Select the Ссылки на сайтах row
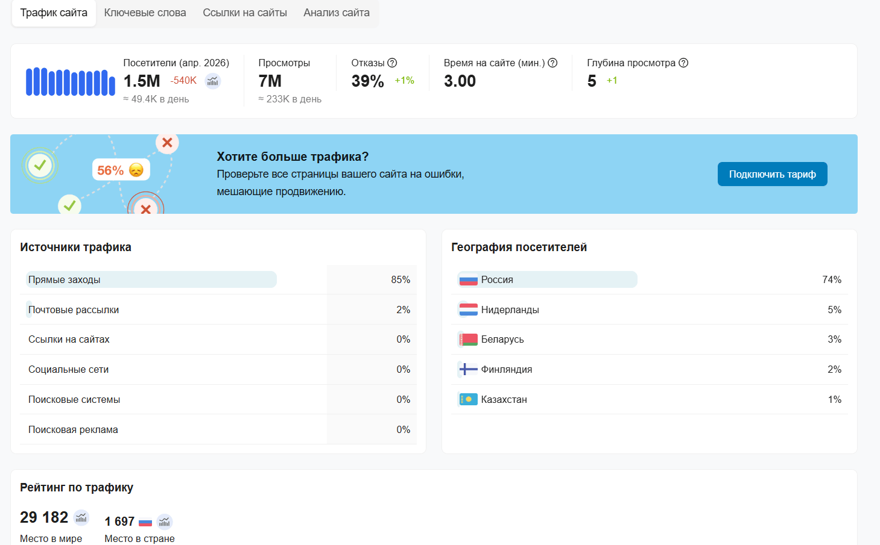 (x=218, y=340)
